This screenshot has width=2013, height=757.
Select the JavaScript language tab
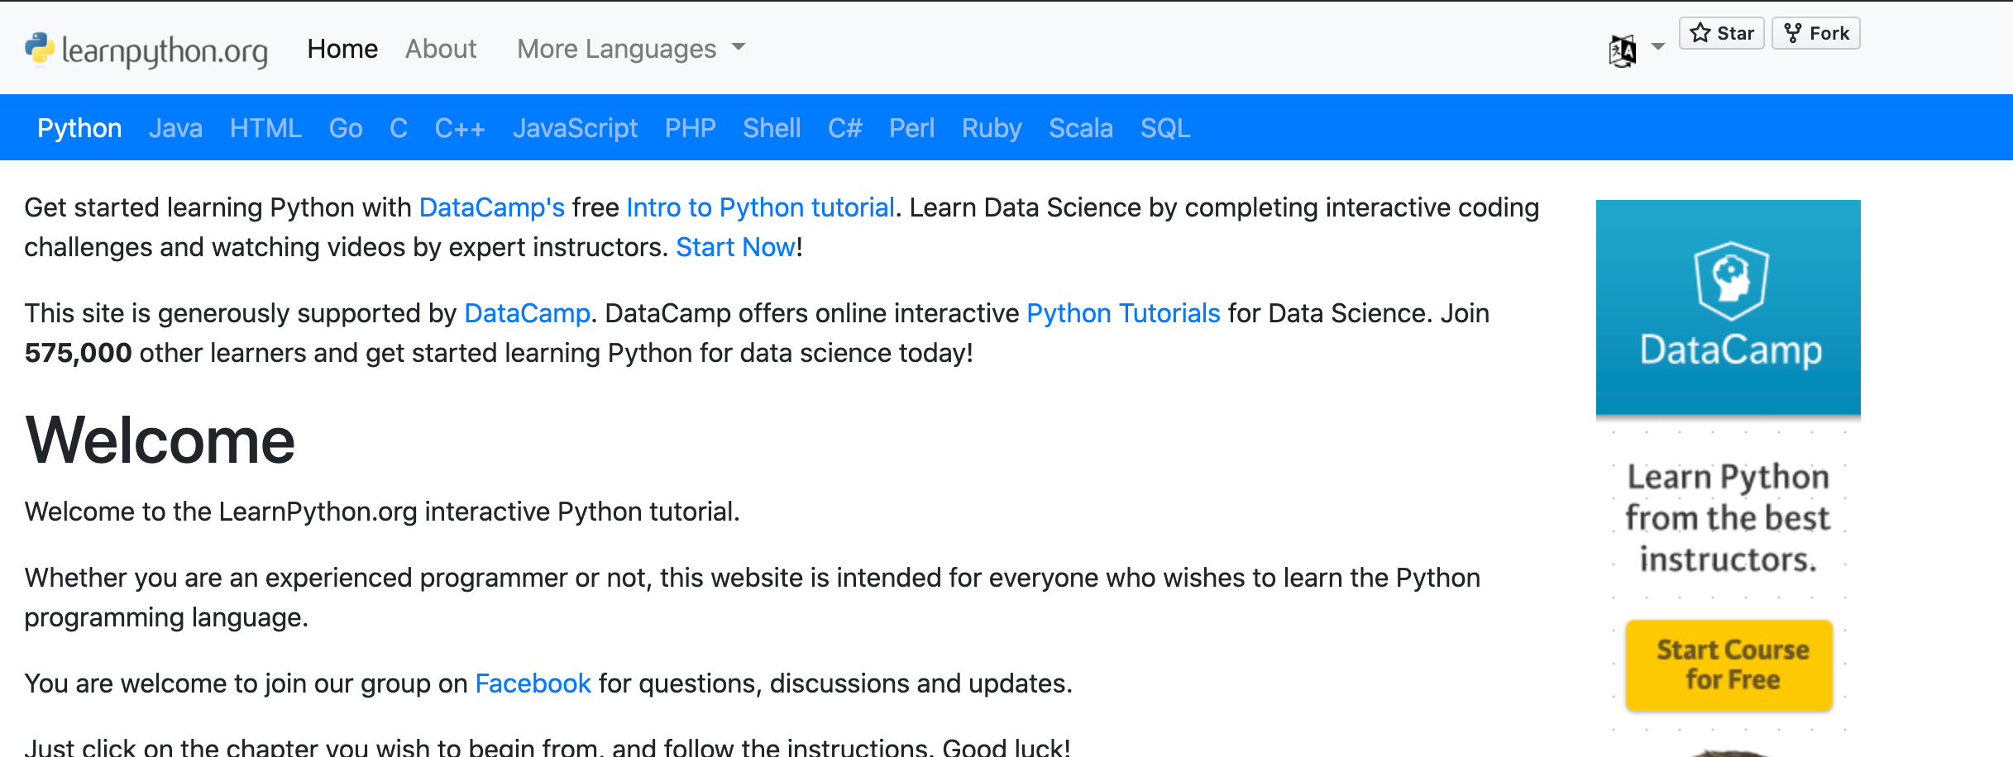pyautogui.click(x=576, y=127)
